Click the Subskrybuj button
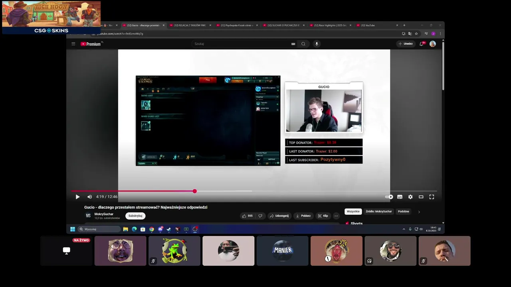Viewport: 511px width, 287px height. coord(135,216)
